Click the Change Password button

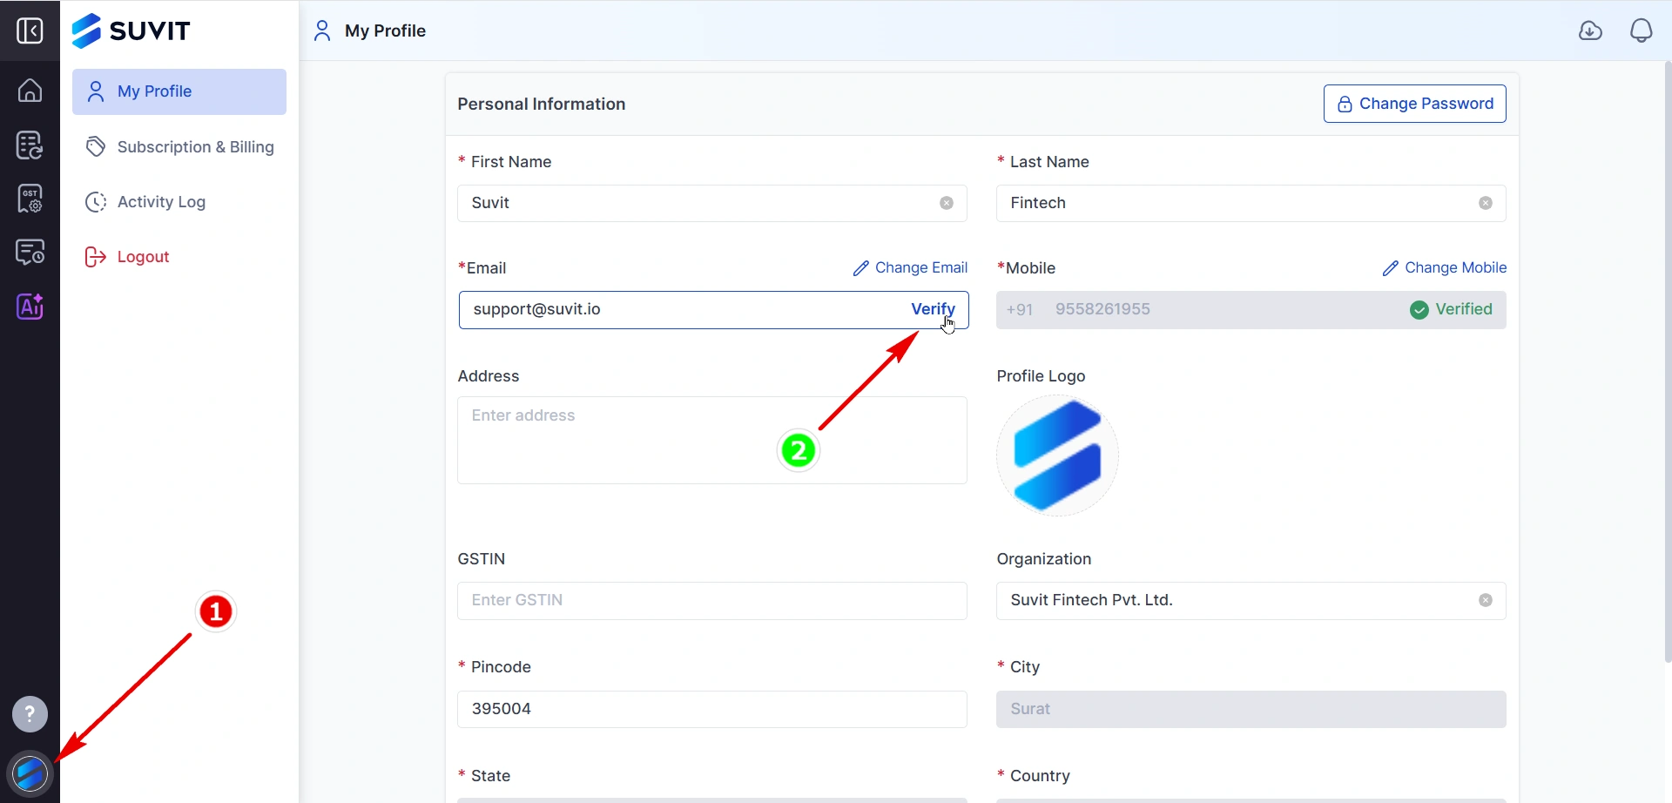(x=1415, y=104)
